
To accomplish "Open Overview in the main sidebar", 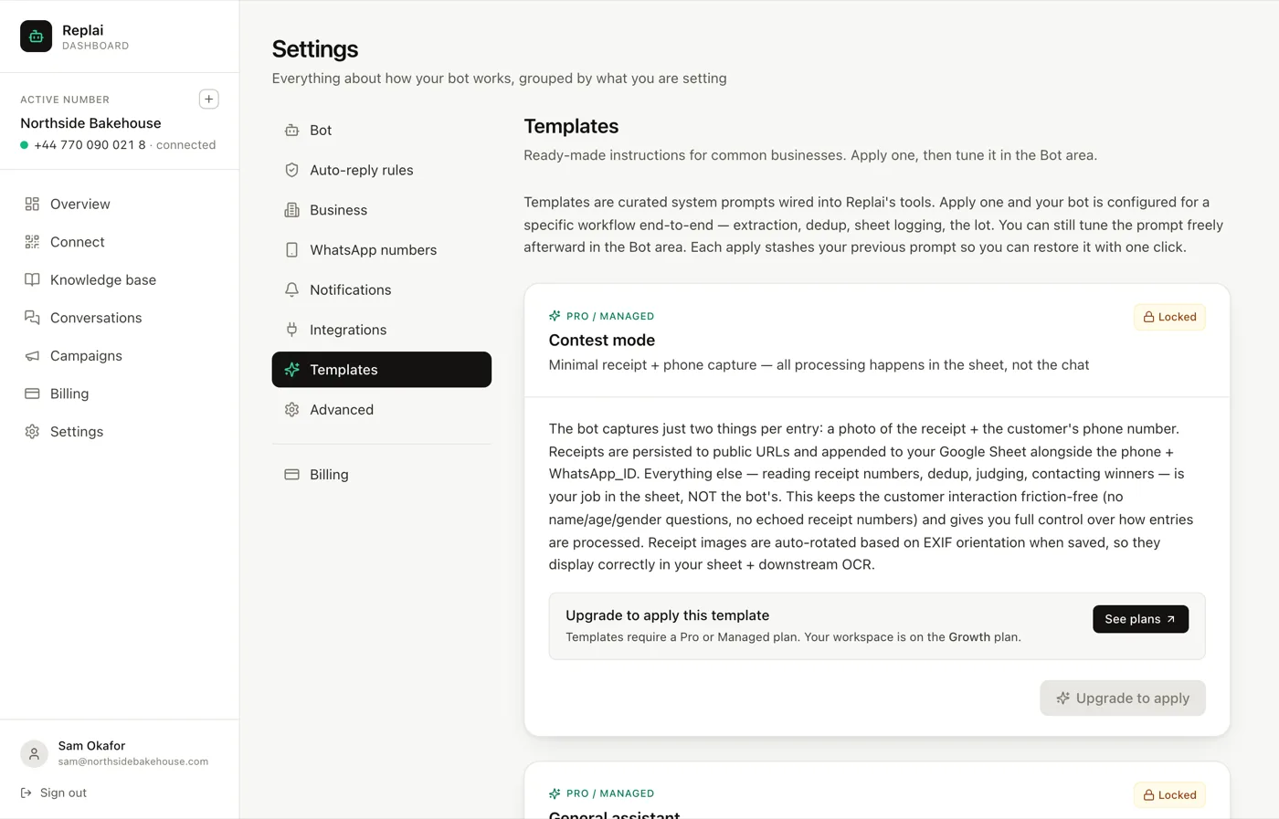I will (x=120, y=204).
